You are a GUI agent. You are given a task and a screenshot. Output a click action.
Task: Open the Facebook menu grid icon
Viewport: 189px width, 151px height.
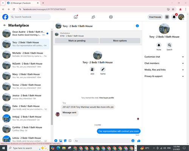pyautogui.click(x=167, y=17)
